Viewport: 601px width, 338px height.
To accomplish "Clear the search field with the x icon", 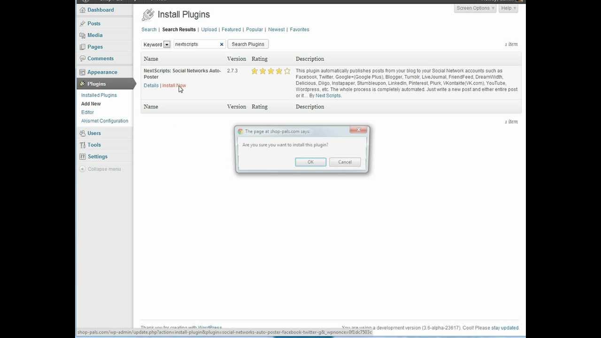I will pyautogui.click(x=222, y=45).
